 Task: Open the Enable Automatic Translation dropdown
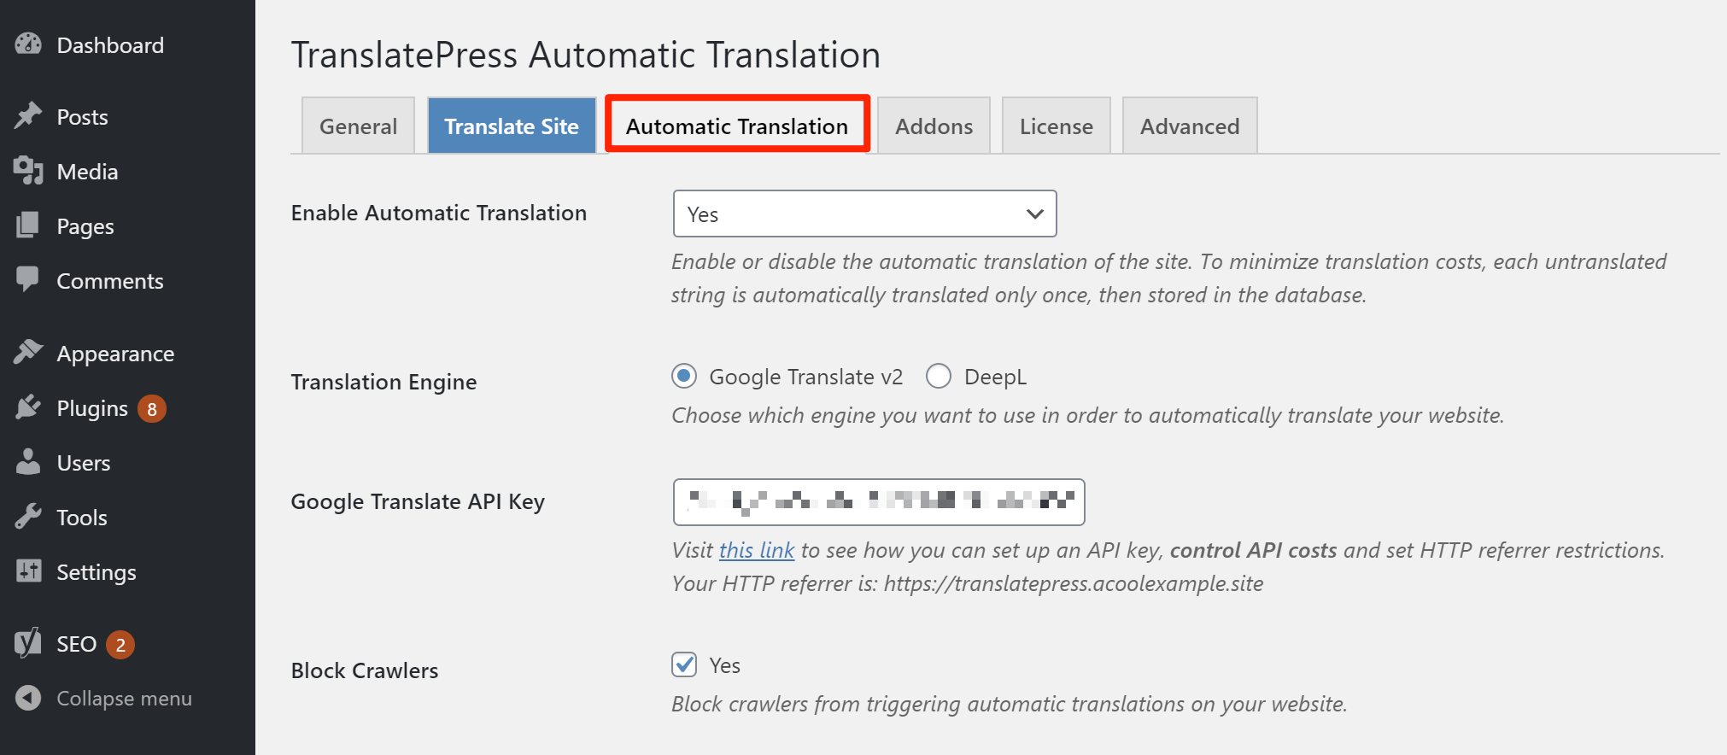tap(864, 214)
